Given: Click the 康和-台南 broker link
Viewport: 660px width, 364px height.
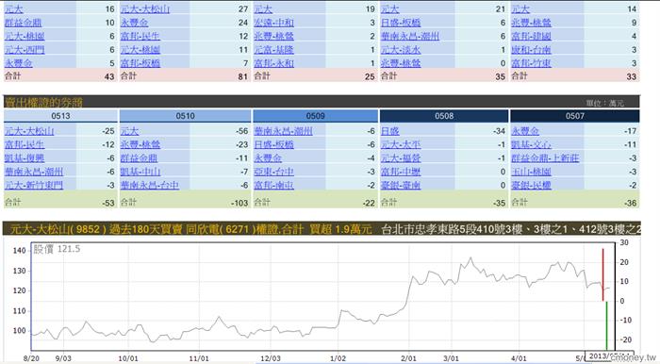Looking at the screenshot, I should 531,50.
